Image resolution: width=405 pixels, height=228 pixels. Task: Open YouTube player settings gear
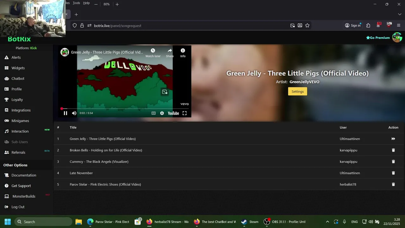click(x=162, y=113)
